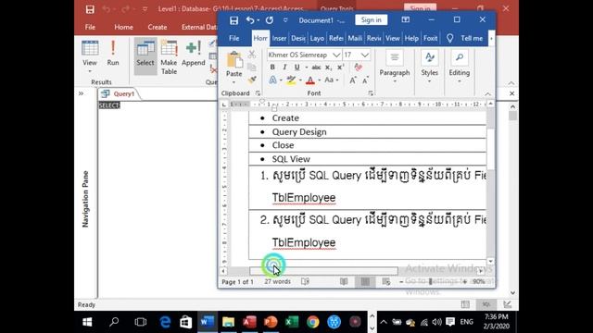The width and height of the screenshot is (593, 333).
Task: Click the Print Layout view icon in Word status bar
Action: pyautogui.click(x=365, y=281)
